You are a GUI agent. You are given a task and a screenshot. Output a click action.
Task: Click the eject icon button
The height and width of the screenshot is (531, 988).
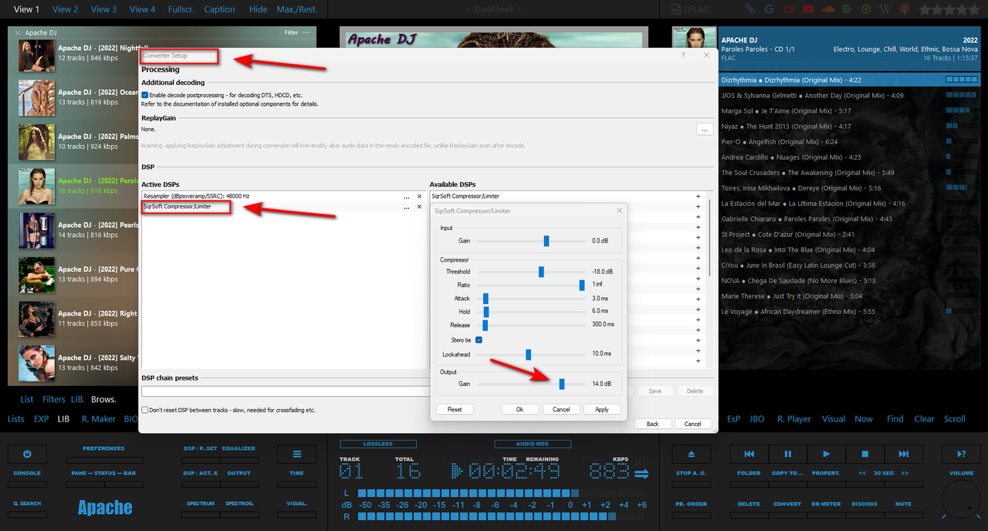point(691,455)
